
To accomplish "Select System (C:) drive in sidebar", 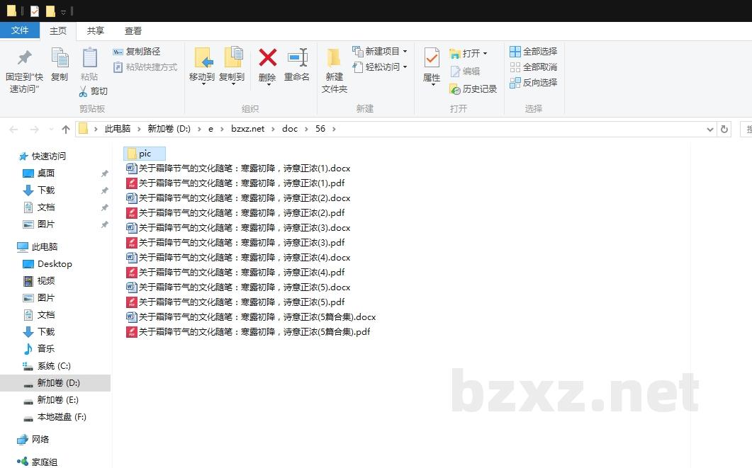I will [54, 366].
